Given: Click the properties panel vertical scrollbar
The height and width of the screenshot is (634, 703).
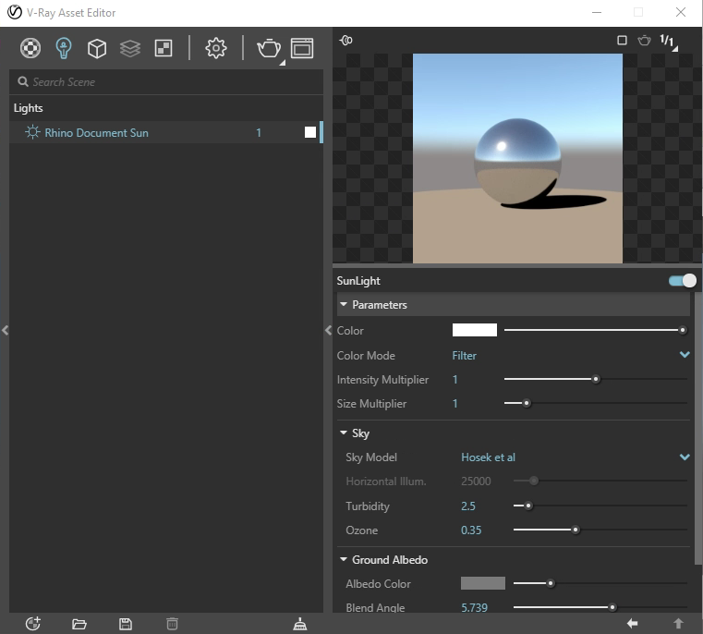Looking at the screenshot, I should tap(698, 429).
